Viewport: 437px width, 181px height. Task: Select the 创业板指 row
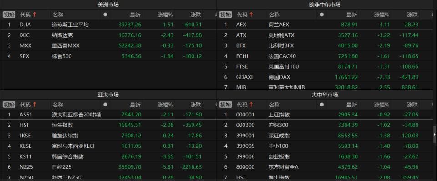(x=325, y=156)
